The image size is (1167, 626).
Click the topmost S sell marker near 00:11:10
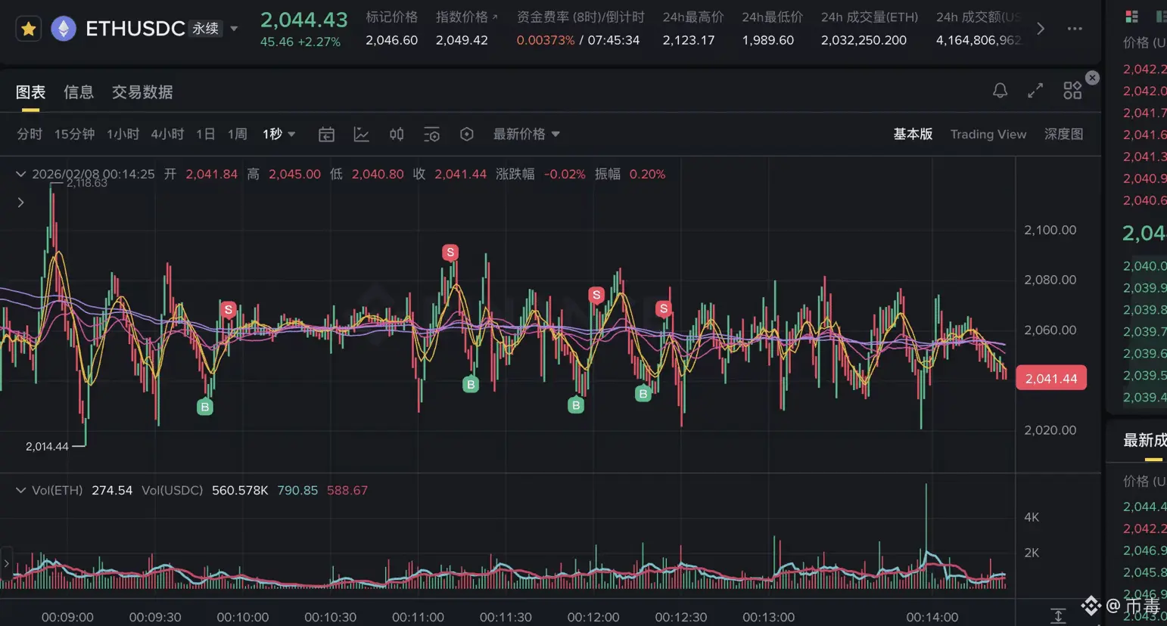450,253
